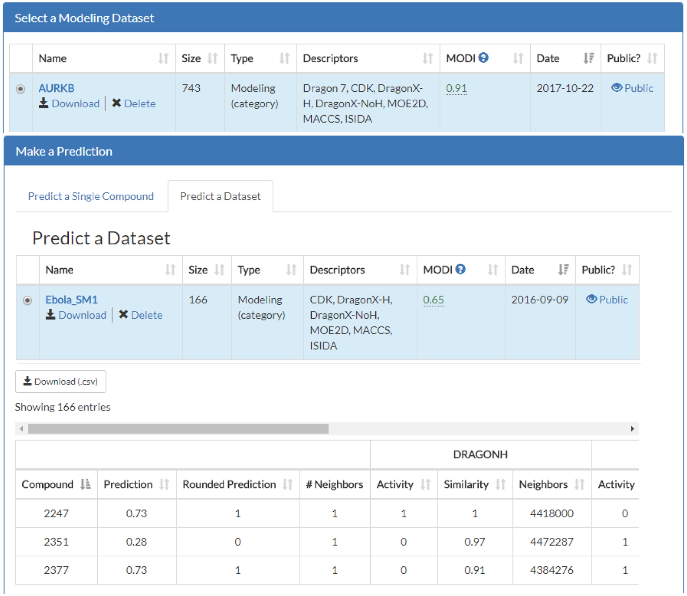Click compound 2351 cell
This screenshot has width=687, height=596.
[x=56, y=542]
